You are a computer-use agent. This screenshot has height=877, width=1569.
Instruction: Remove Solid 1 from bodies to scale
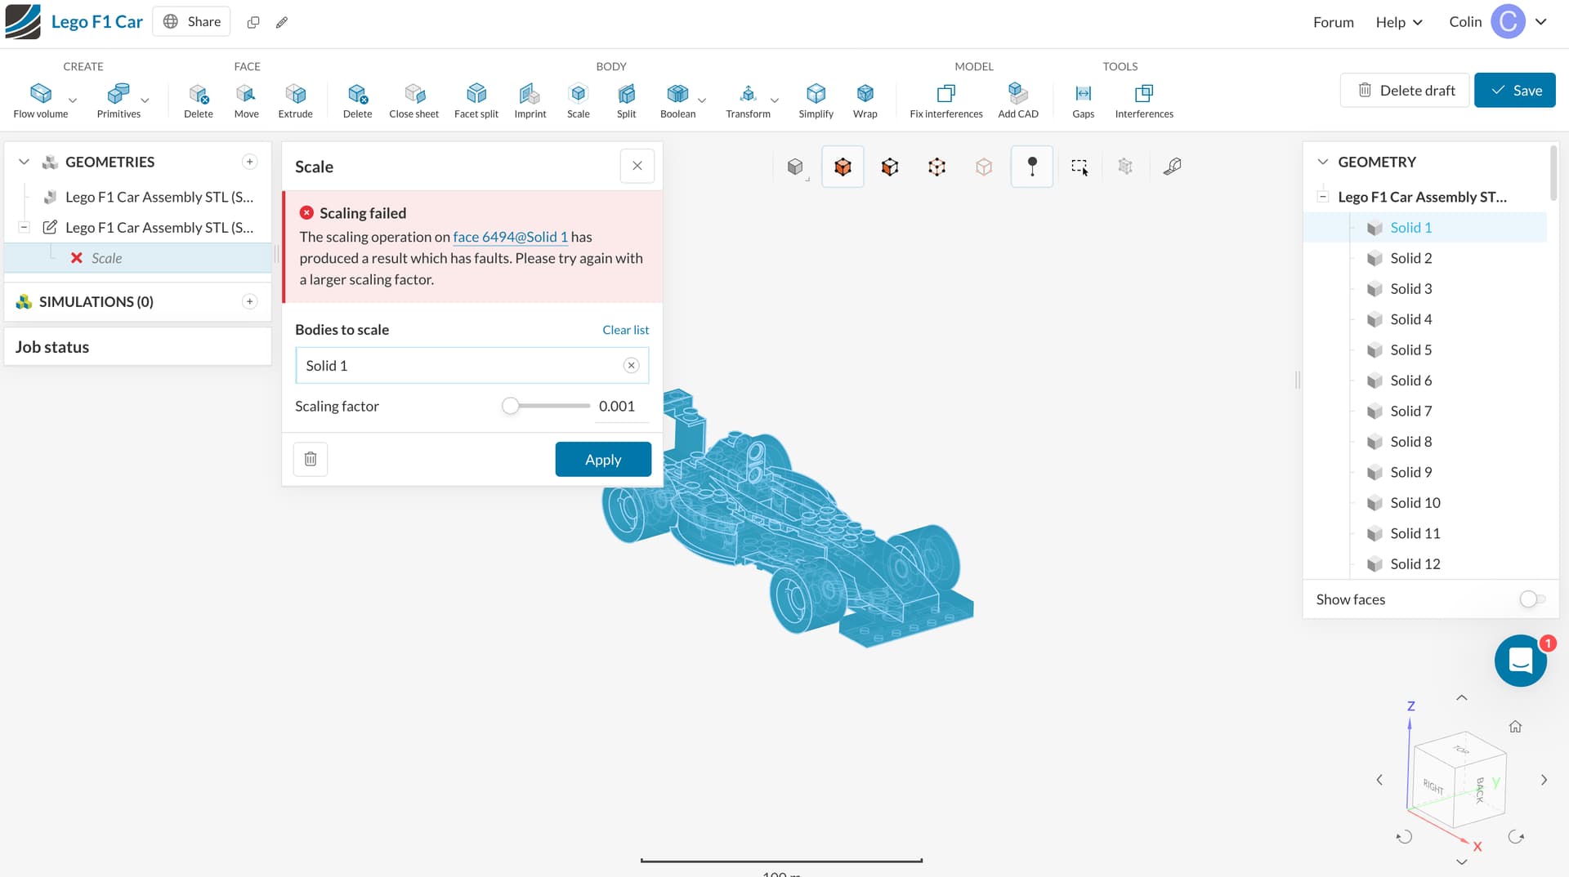(x=631, y=366)
